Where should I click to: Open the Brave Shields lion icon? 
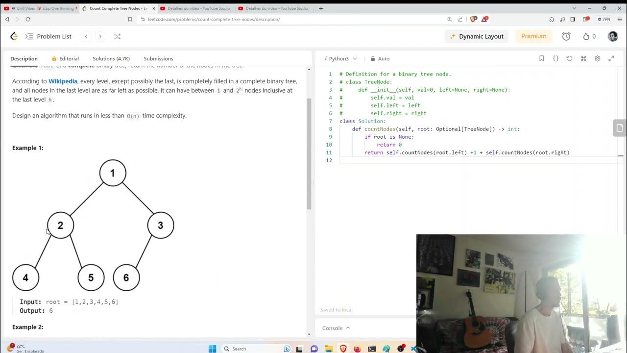pyautogui.click(x=473, y=19)
